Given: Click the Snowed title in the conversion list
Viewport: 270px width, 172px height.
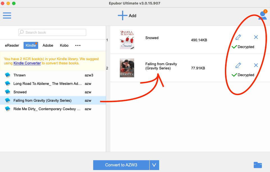Looking at the screenshot, I should (152, 38).
